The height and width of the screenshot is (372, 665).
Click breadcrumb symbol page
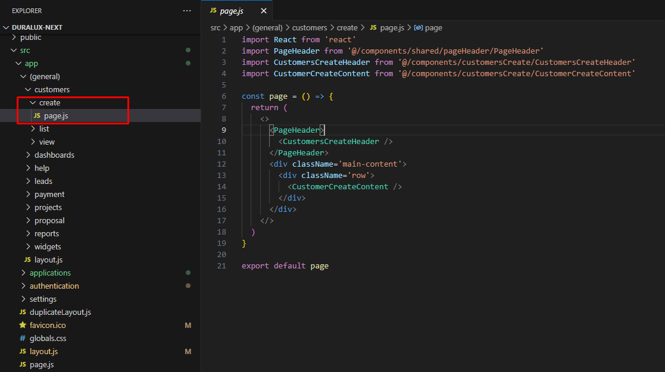point(433,27)
